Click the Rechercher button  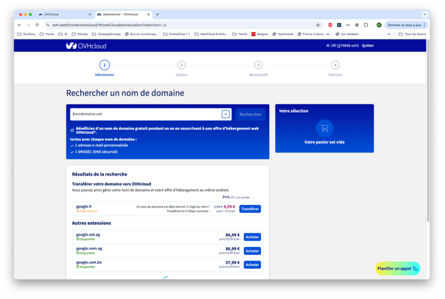click(250, 114)
